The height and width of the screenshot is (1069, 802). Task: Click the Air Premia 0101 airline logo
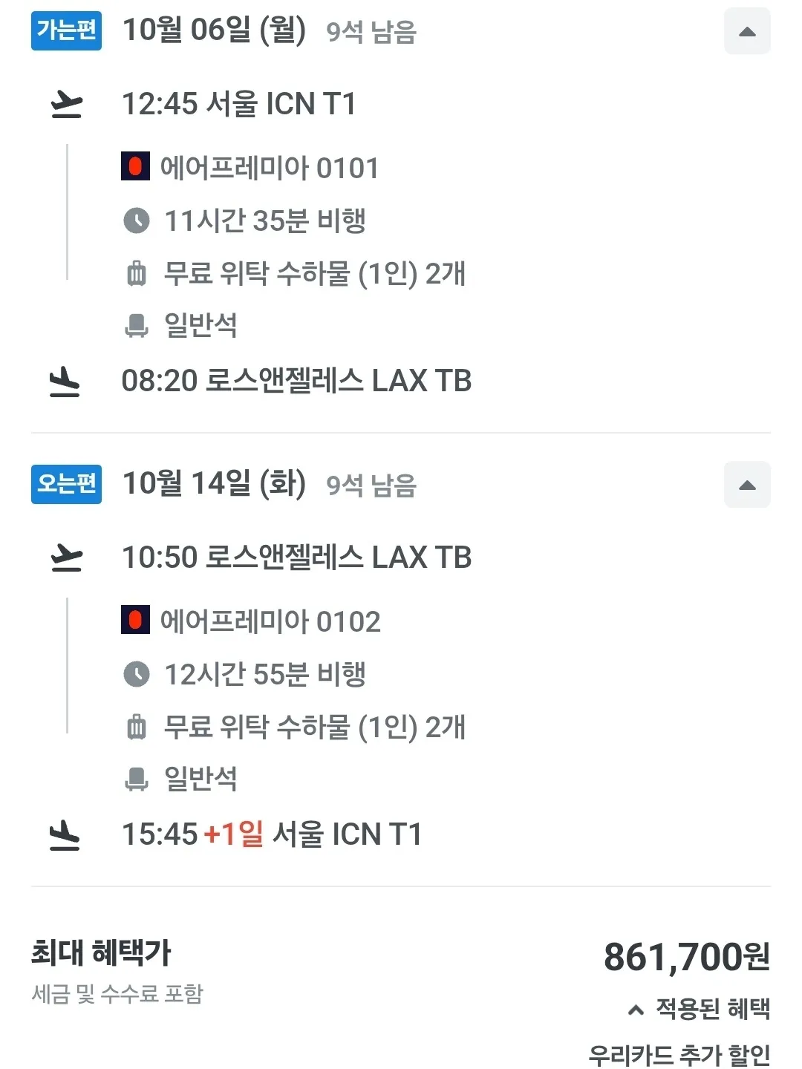(x=135, y=167)
